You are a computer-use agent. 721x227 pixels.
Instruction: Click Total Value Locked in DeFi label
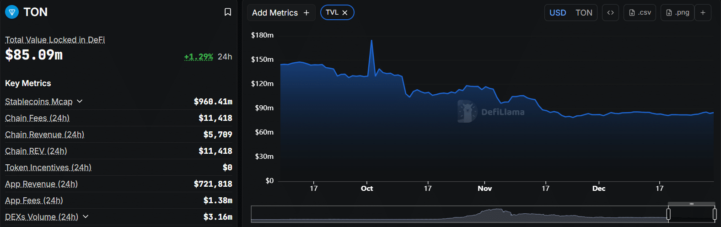[x=55, y=40]
